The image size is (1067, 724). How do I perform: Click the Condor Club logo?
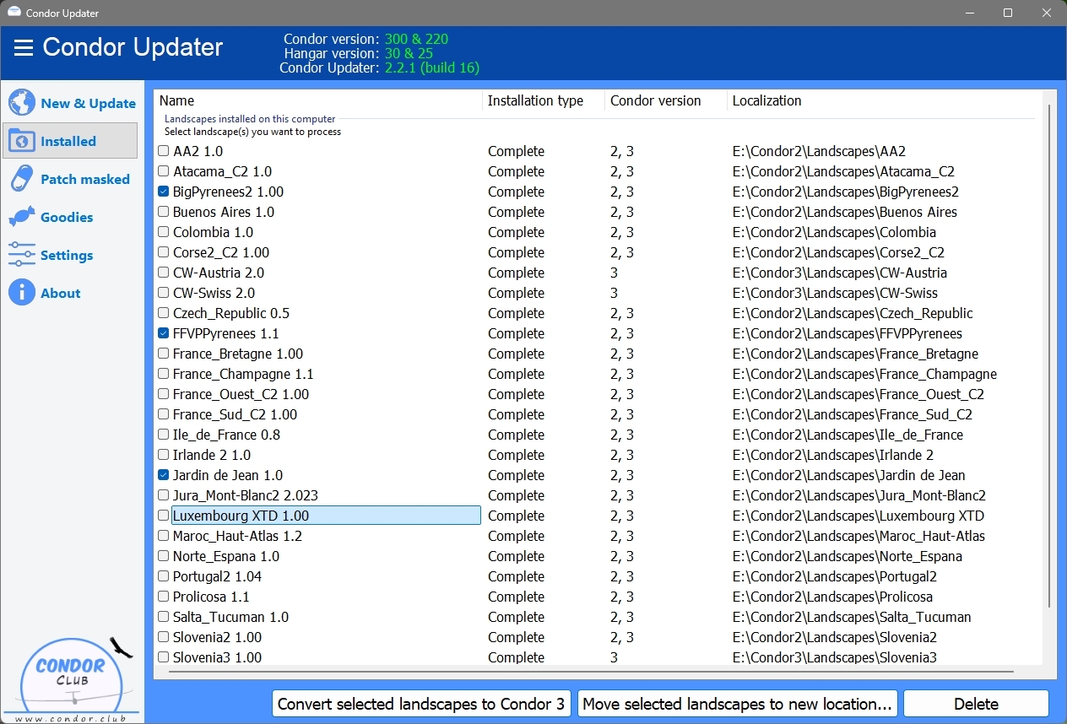pyautogui.click(x=73, y=679)
